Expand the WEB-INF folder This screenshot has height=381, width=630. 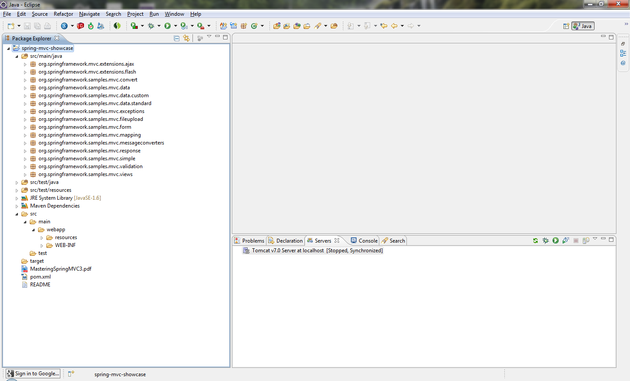(42, 245)
